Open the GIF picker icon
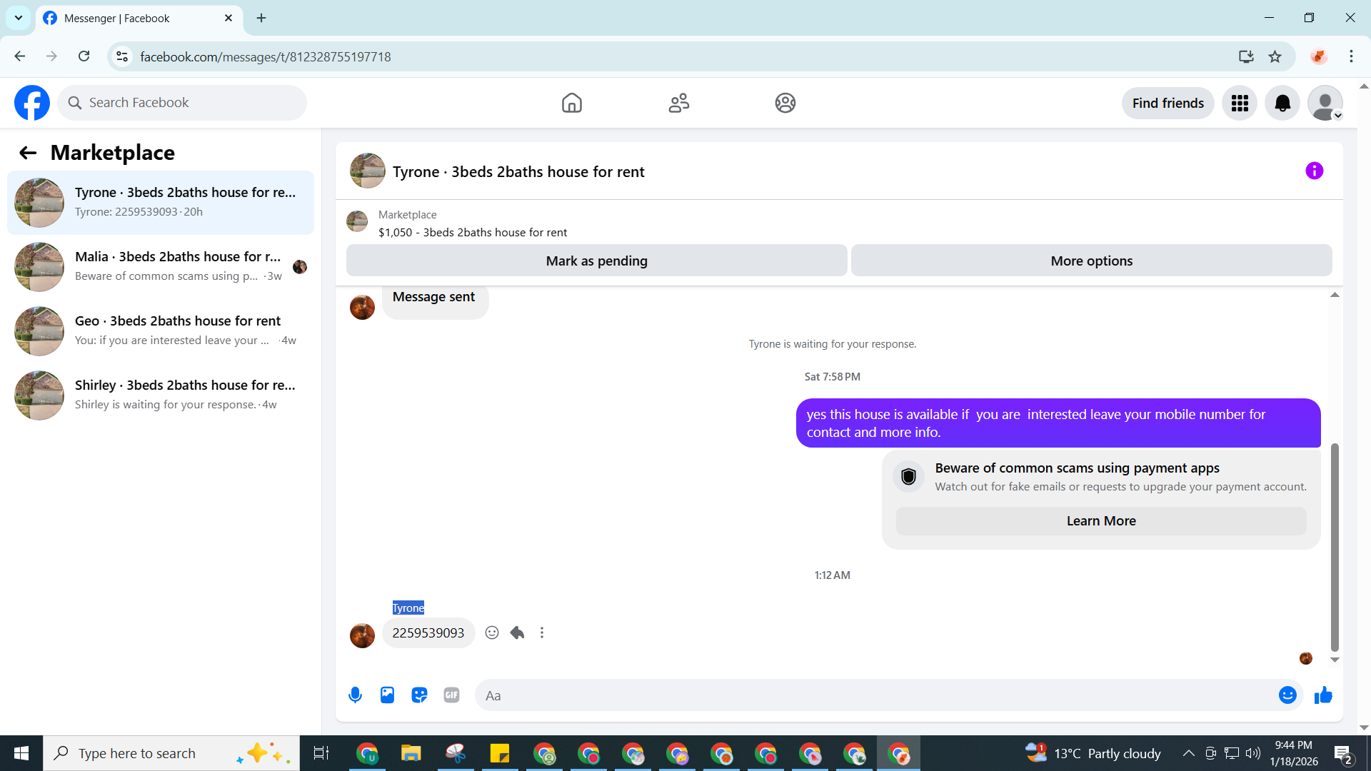The width and height of the screenshot is (1371, 771). tap(451, 695)
